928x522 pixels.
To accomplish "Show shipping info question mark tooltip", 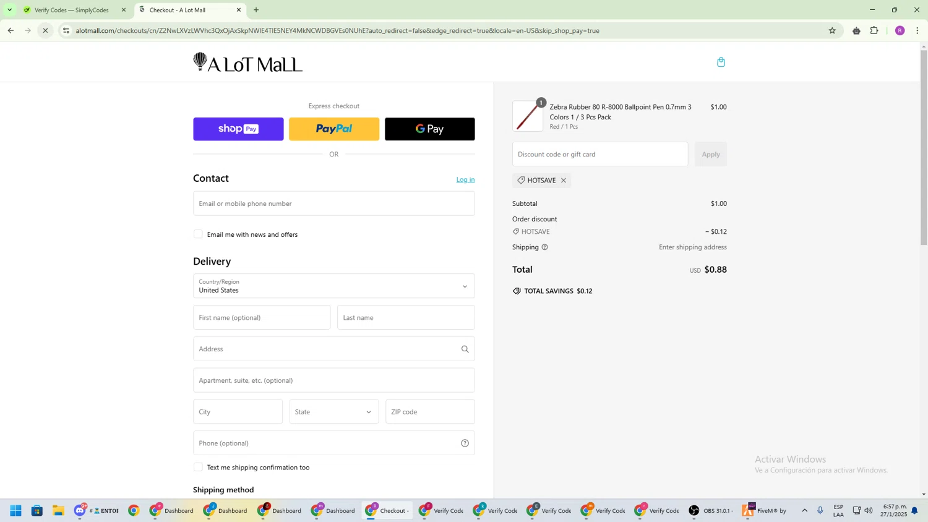I will coord(544,247).
